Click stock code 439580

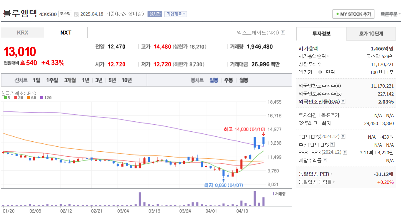click(48, 14)
